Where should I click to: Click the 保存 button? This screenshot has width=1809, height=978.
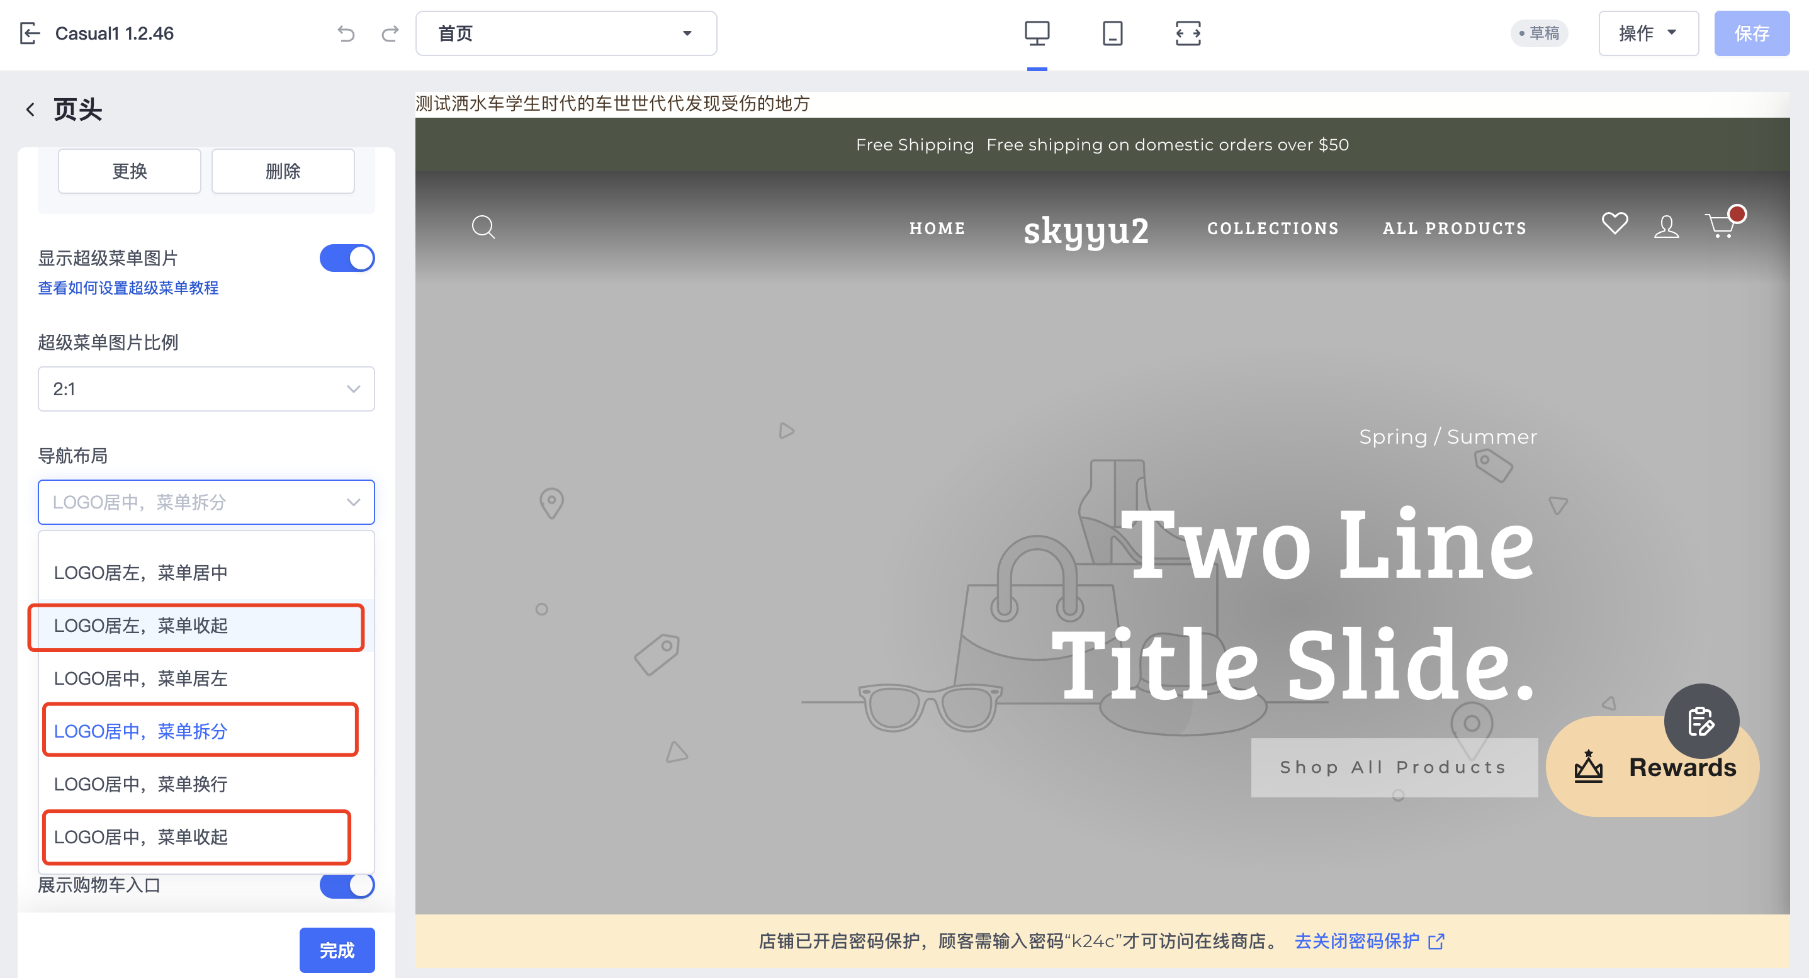pyautogui.click(x=1752, y=33)
